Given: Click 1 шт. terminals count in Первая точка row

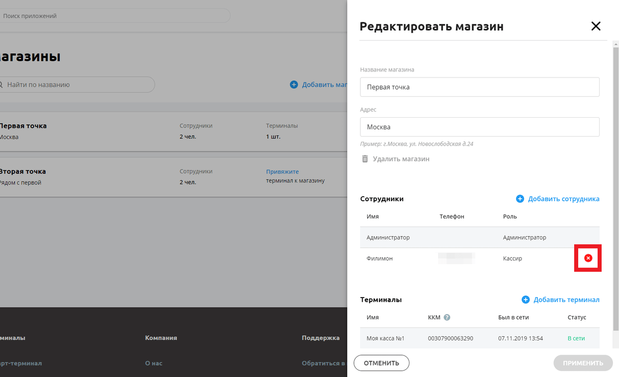Looking at the screenshot, I should tap(273, 137).
